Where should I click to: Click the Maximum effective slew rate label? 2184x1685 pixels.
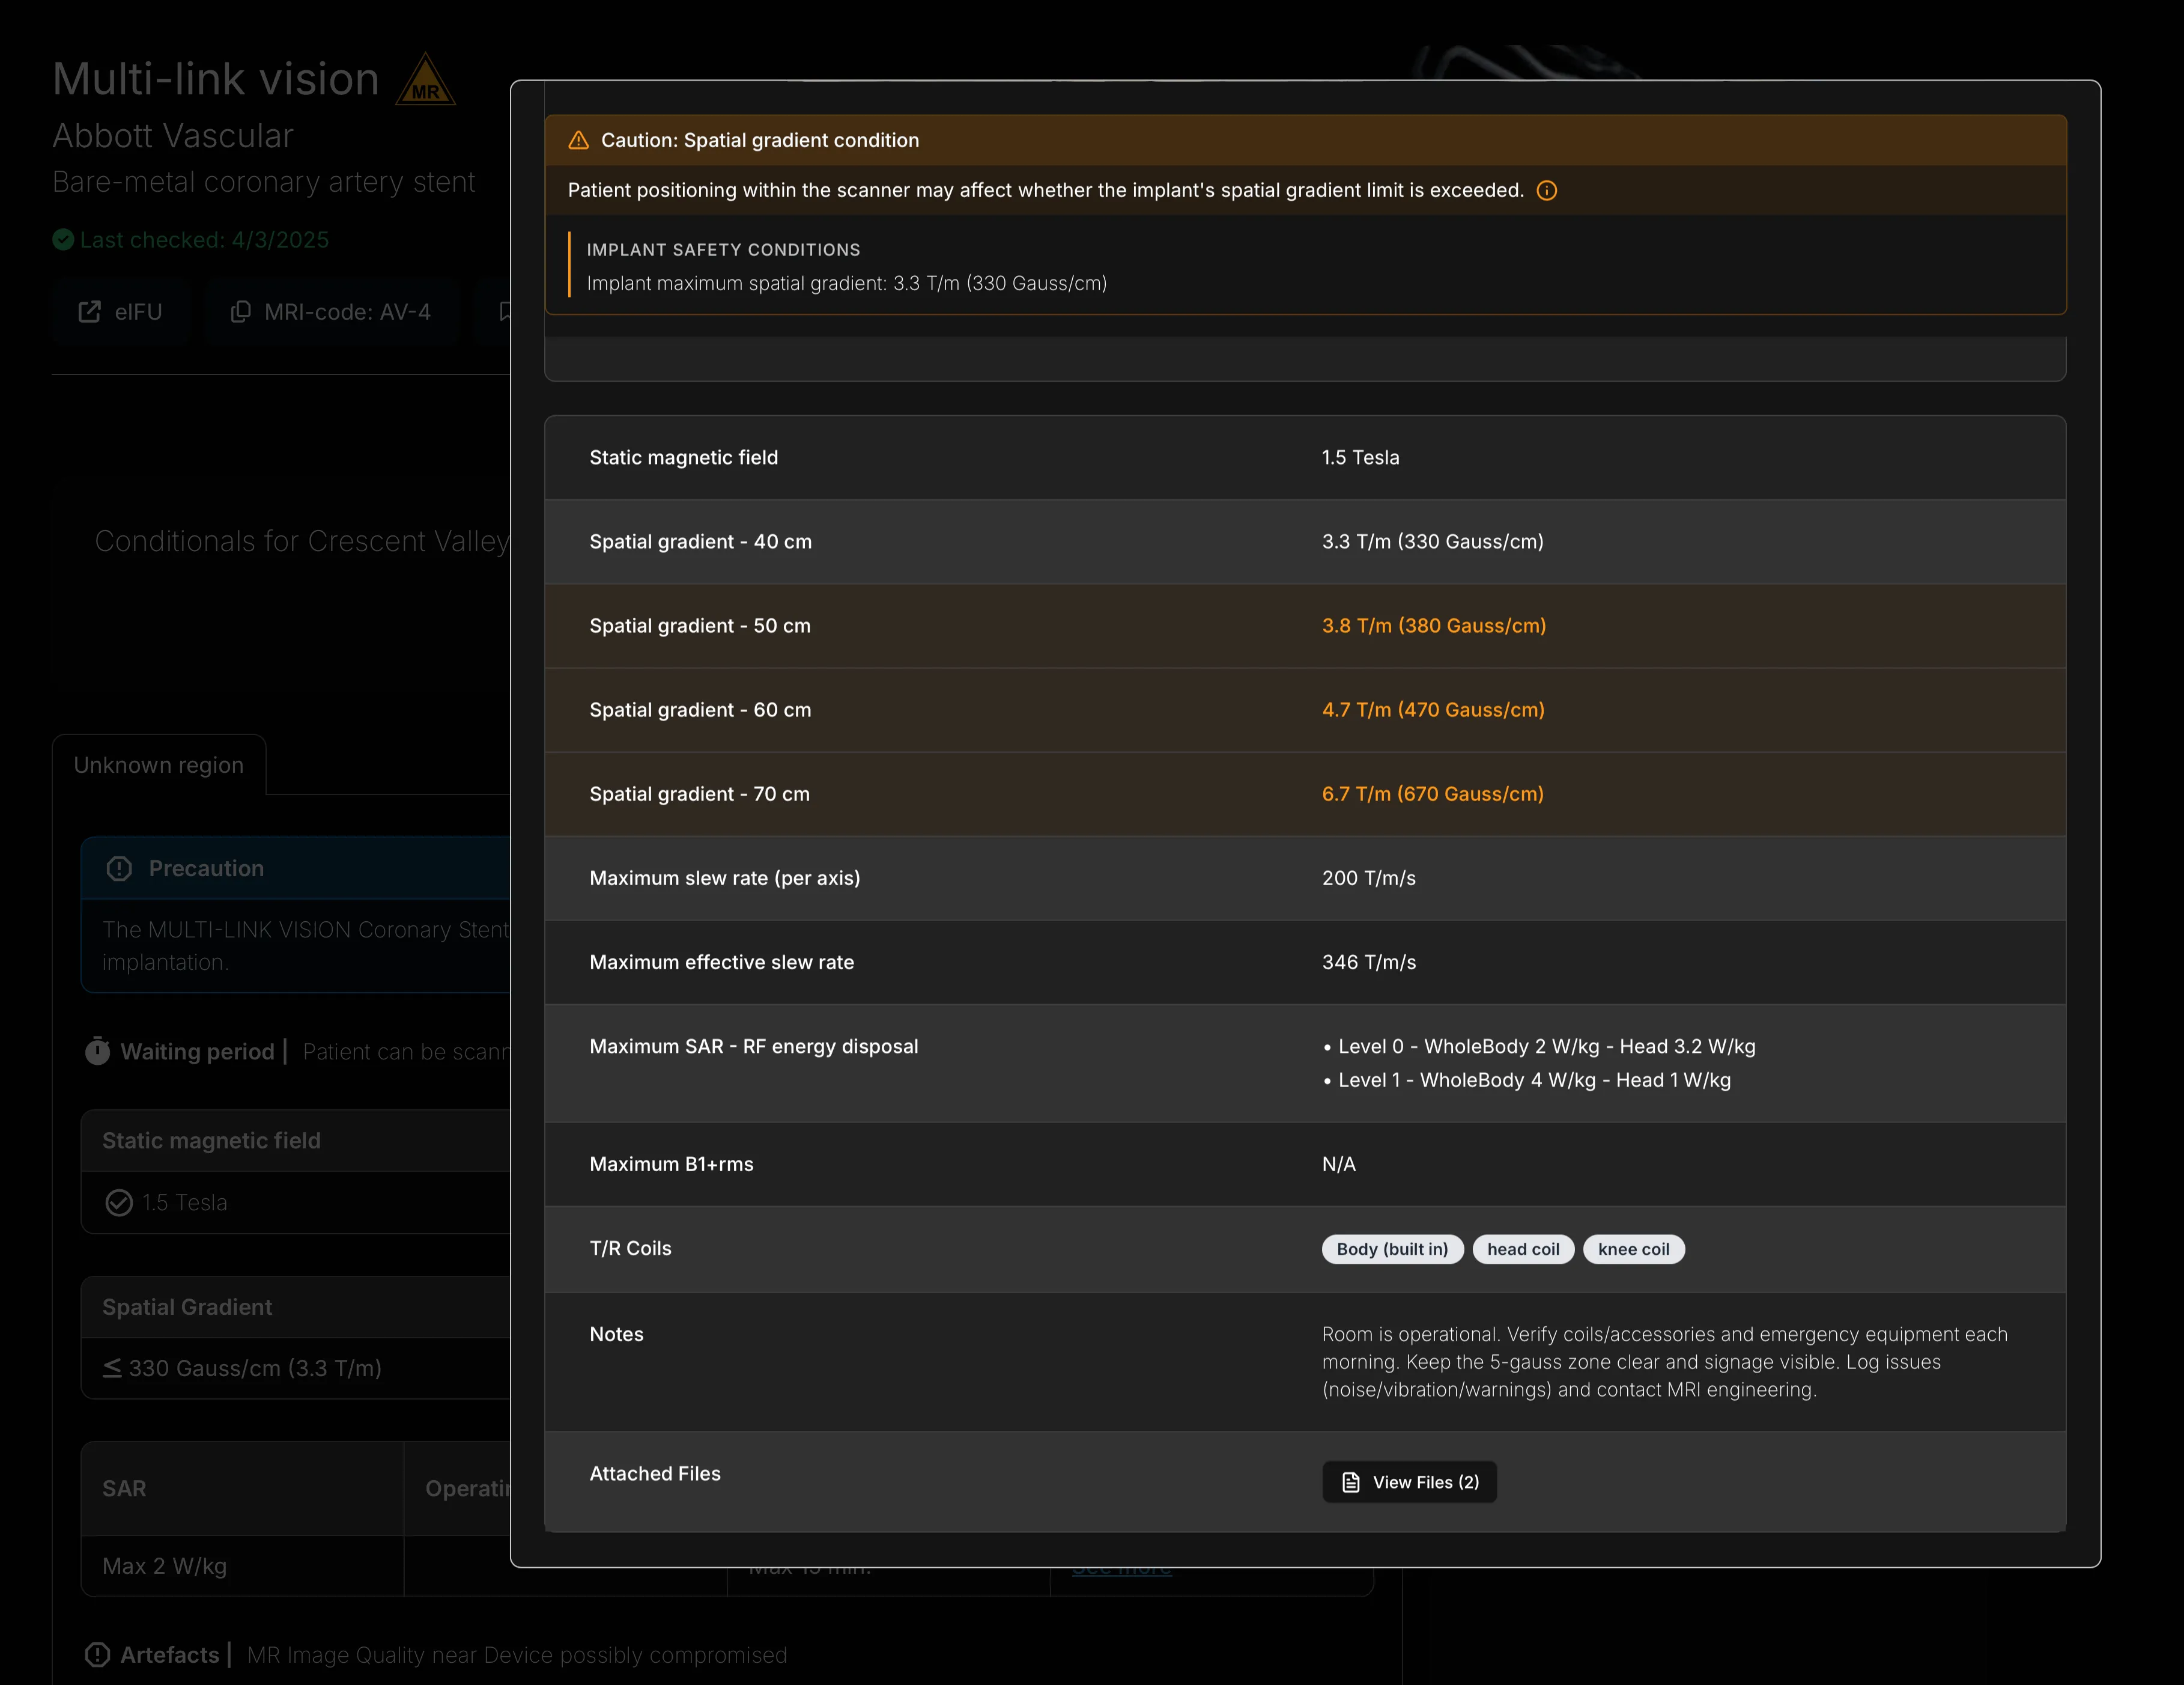click(x=722, y=961)
